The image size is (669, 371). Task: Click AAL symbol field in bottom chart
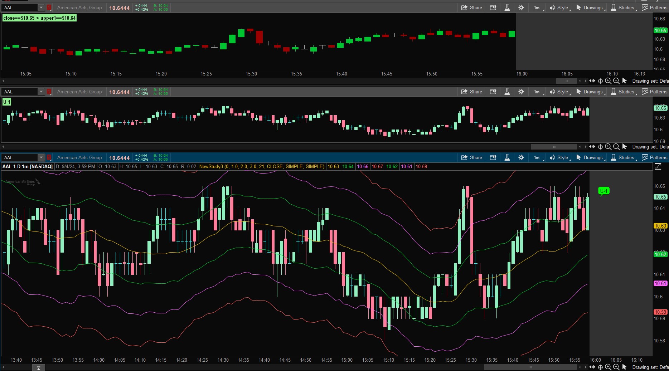click(x=20, y=157)
